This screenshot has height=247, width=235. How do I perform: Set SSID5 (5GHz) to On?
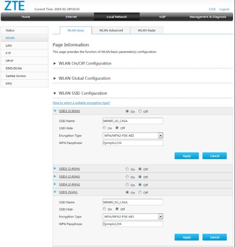coord(127,192)
